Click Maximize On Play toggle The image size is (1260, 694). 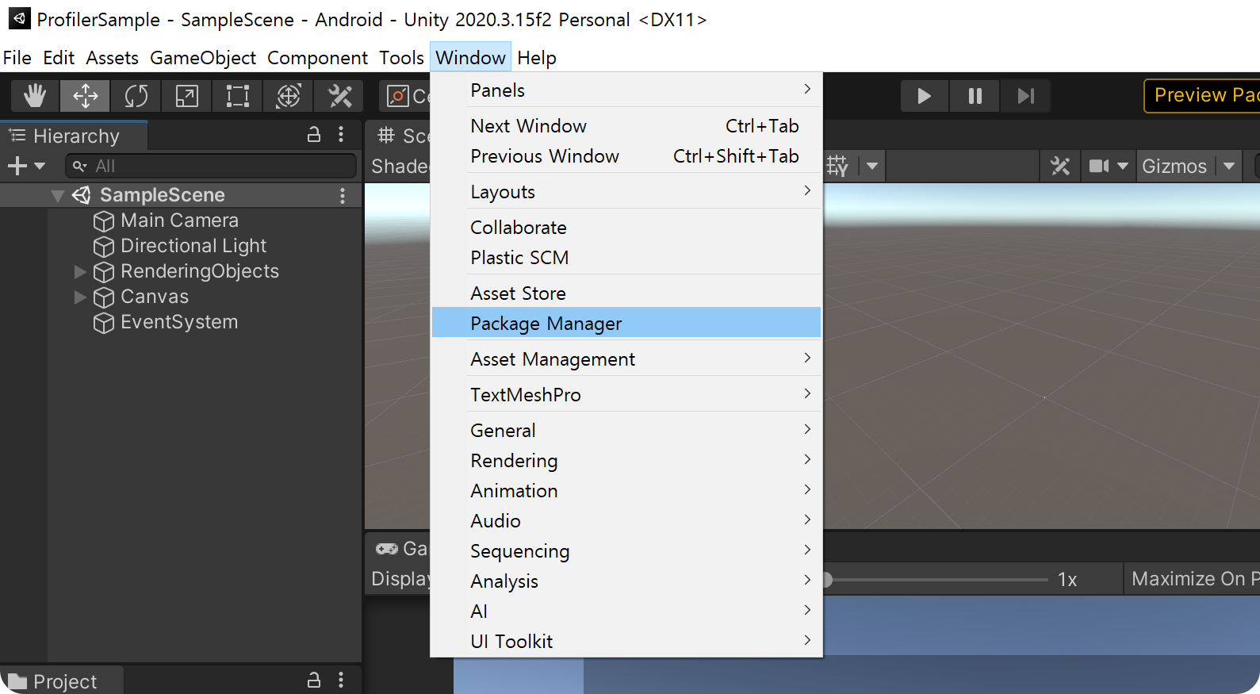(x=1193, y=579)
